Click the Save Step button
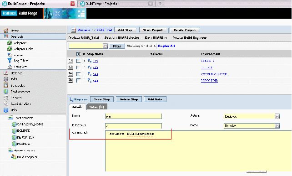Screen dimensions: 292x176 [102, 99]
